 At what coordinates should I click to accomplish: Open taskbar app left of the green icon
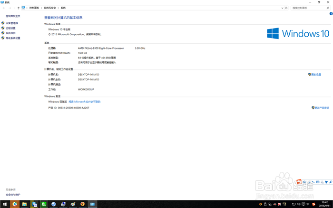click(x=34, y=204)
